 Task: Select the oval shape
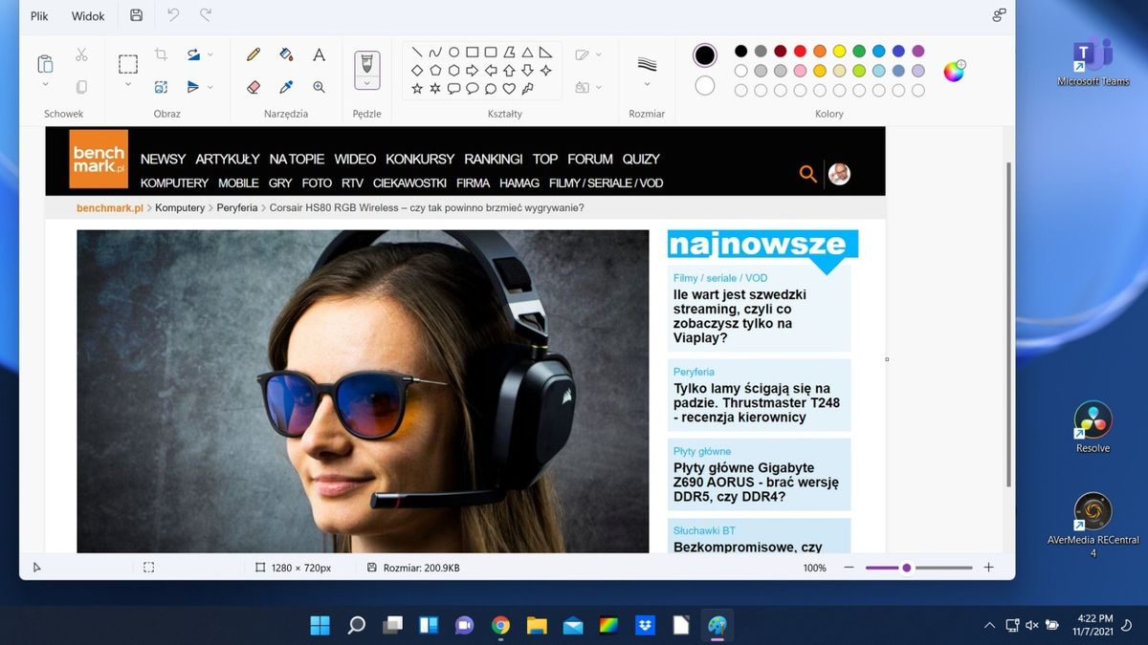point(453,53)
